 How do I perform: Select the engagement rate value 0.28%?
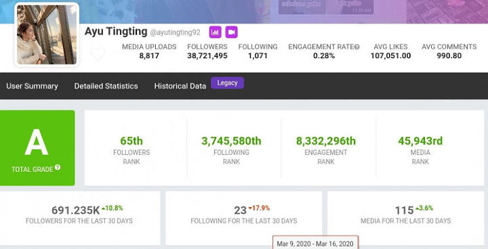tap(324, 55)
